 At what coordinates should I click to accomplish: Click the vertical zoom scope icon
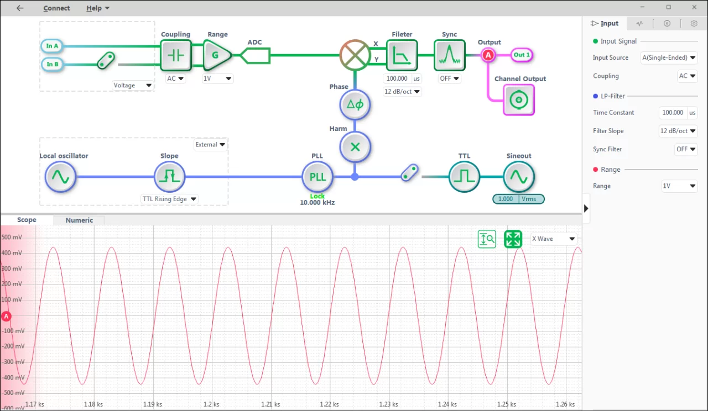487,239
